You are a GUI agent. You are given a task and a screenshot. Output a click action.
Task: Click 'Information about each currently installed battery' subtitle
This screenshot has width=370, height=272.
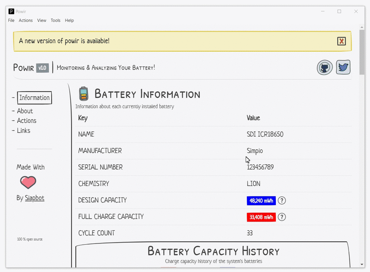[x=124, y=106]
